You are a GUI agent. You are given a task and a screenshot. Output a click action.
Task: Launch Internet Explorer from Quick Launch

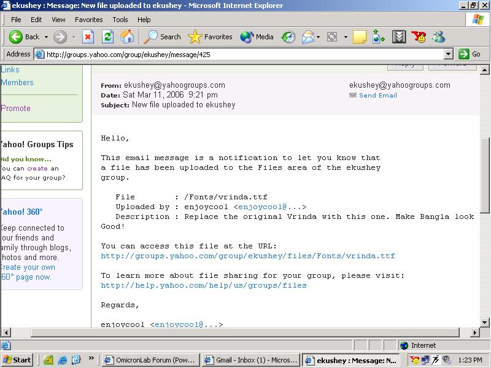(63, 360)
